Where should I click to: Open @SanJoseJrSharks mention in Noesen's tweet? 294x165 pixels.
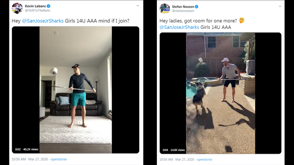[x=179, y=27]
